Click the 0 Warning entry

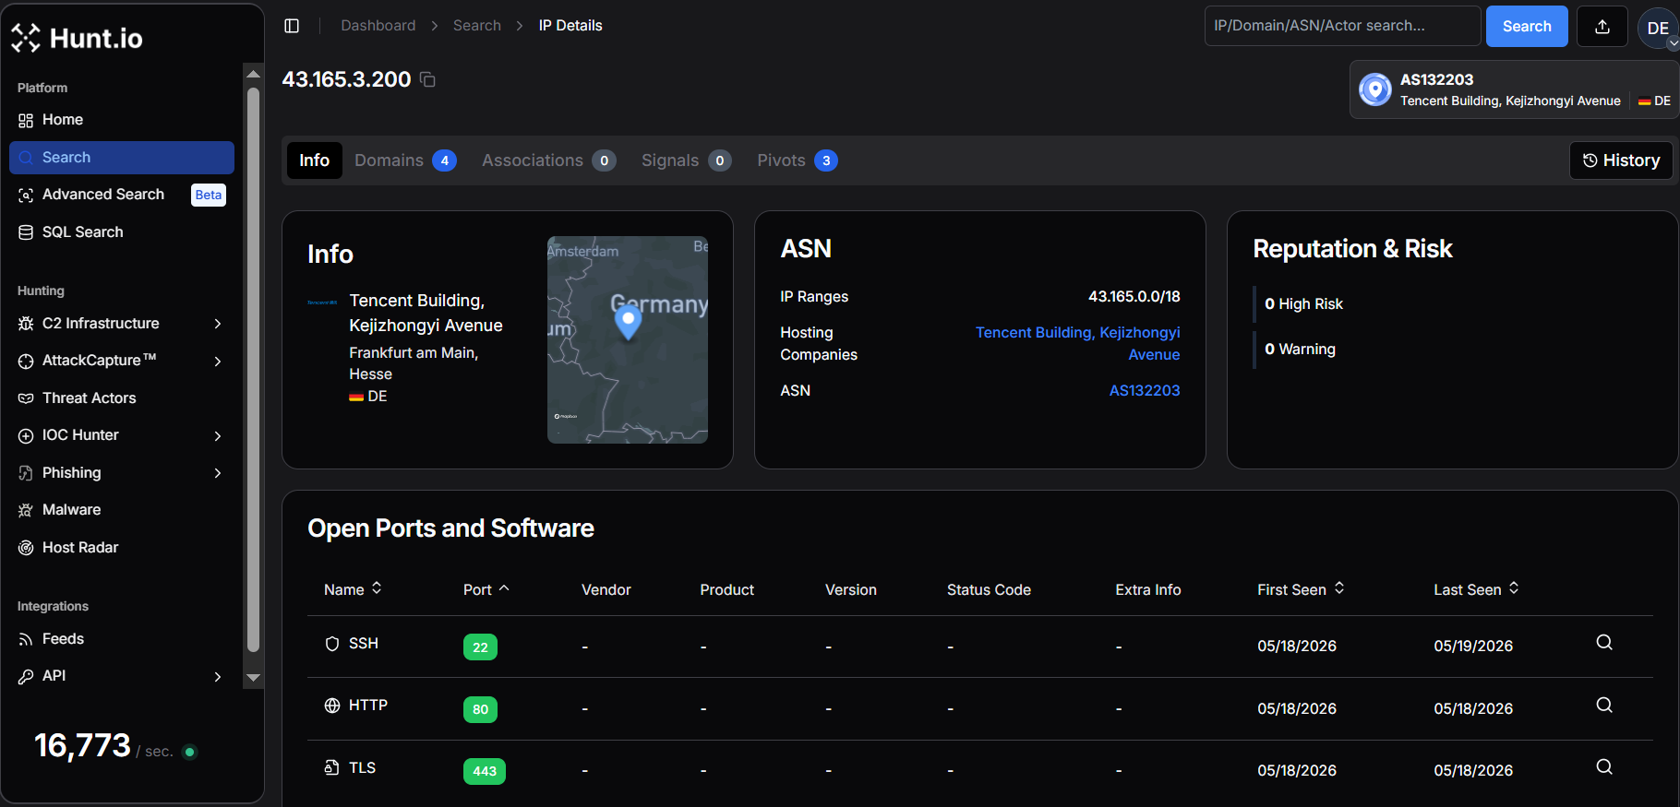point(1300,350)
